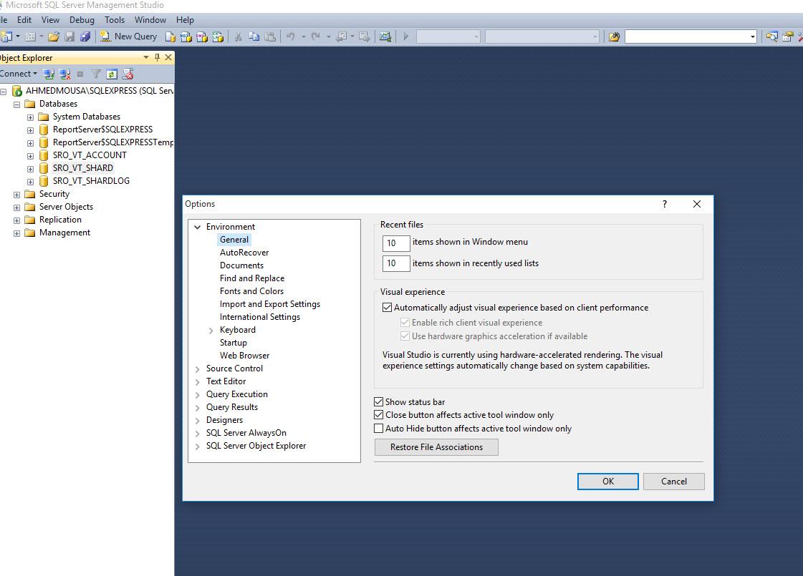803x576 pixels.
Task: Open the Help menu
Action: 185,20
